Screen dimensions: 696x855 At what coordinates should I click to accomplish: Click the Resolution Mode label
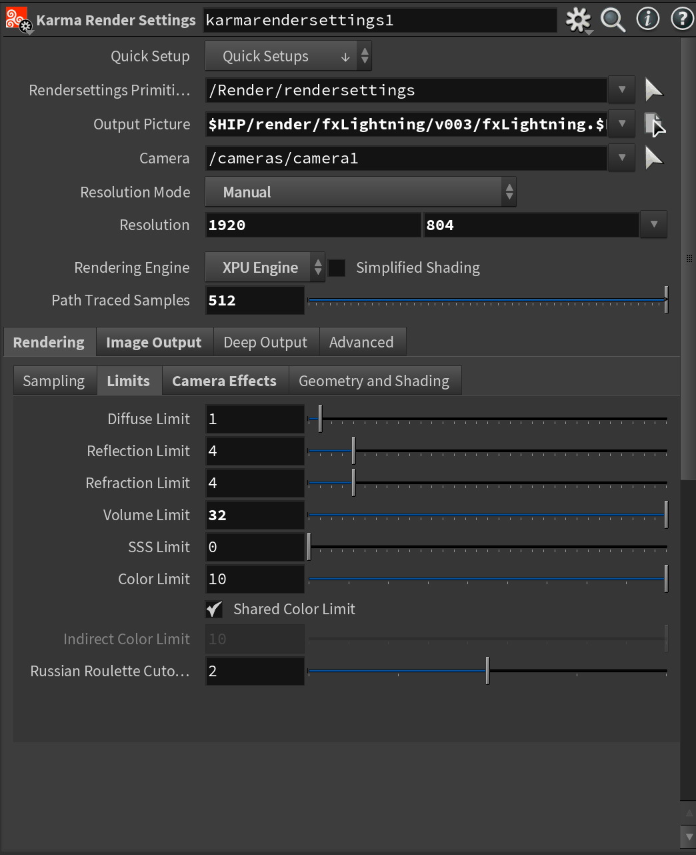(x=135, y=192)
